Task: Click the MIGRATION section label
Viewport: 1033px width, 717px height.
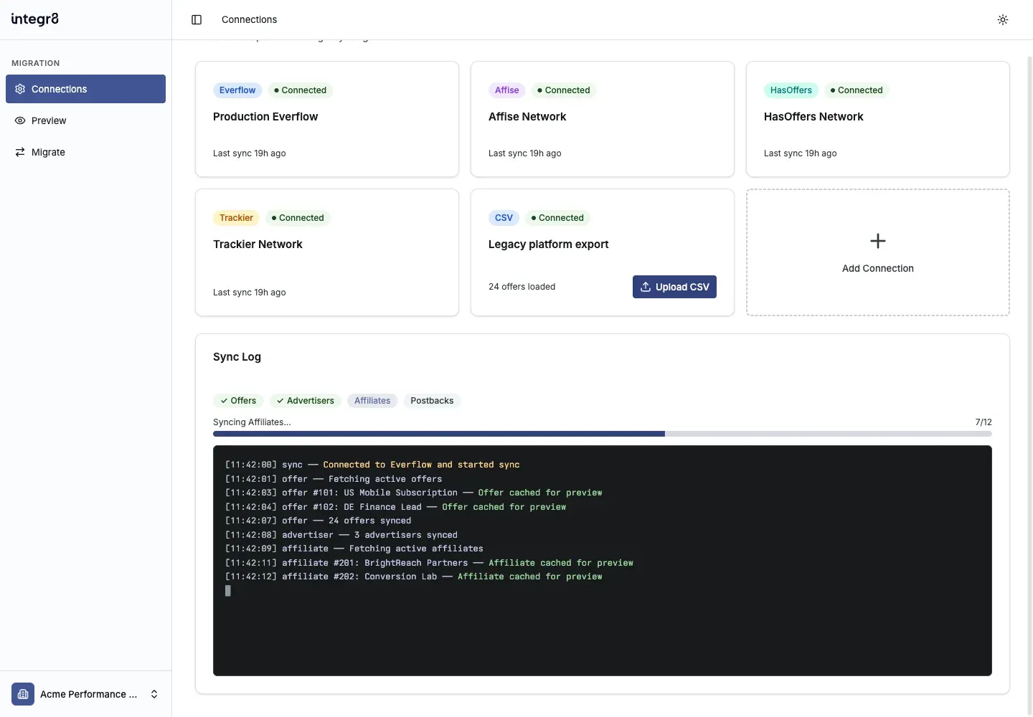Action: (x=35, y=63)
